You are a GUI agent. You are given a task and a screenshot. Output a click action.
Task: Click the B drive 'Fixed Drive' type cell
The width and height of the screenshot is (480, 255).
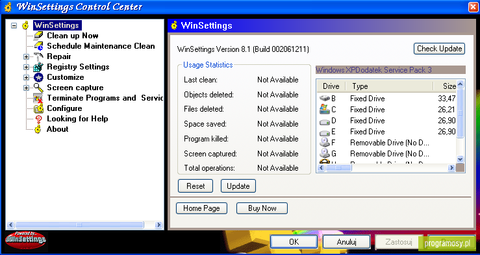tap(368, 99)
